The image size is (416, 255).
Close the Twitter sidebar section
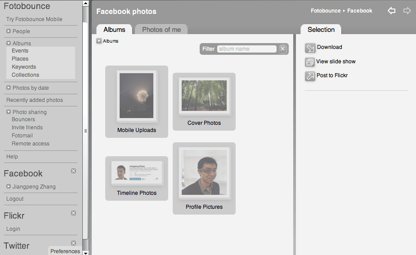(74, 243)
